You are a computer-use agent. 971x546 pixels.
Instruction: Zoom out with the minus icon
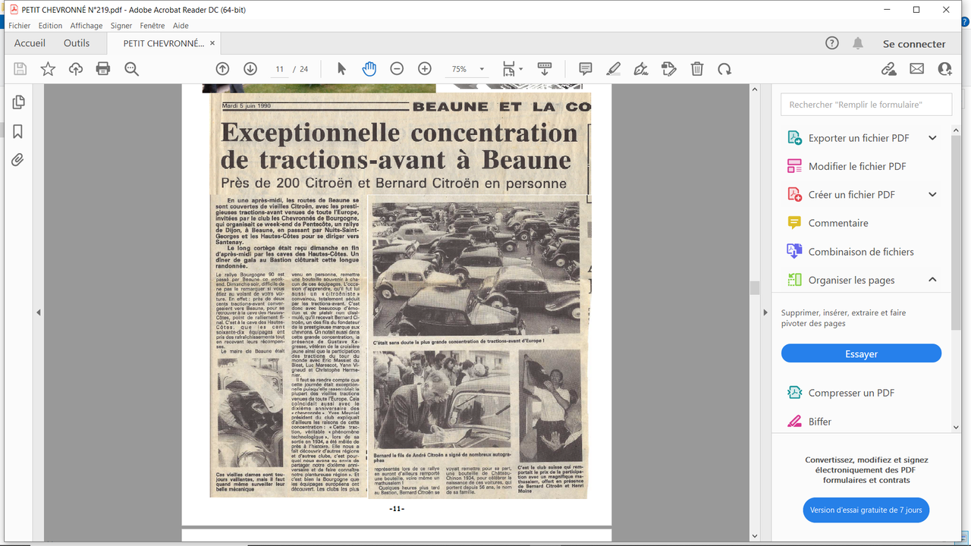coord(397,69)
